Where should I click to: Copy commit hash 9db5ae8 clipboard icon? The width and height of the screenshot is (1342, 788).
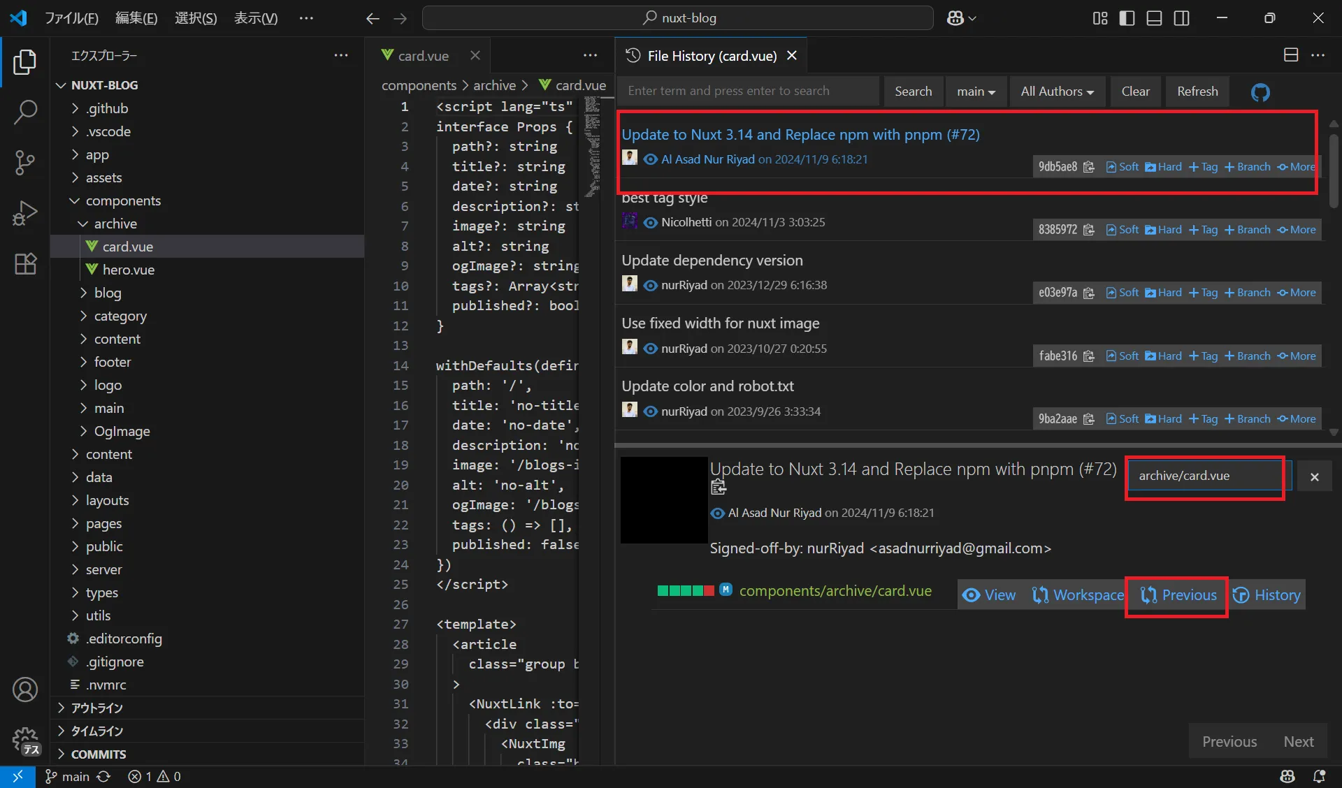click(x=1089, y=167)
